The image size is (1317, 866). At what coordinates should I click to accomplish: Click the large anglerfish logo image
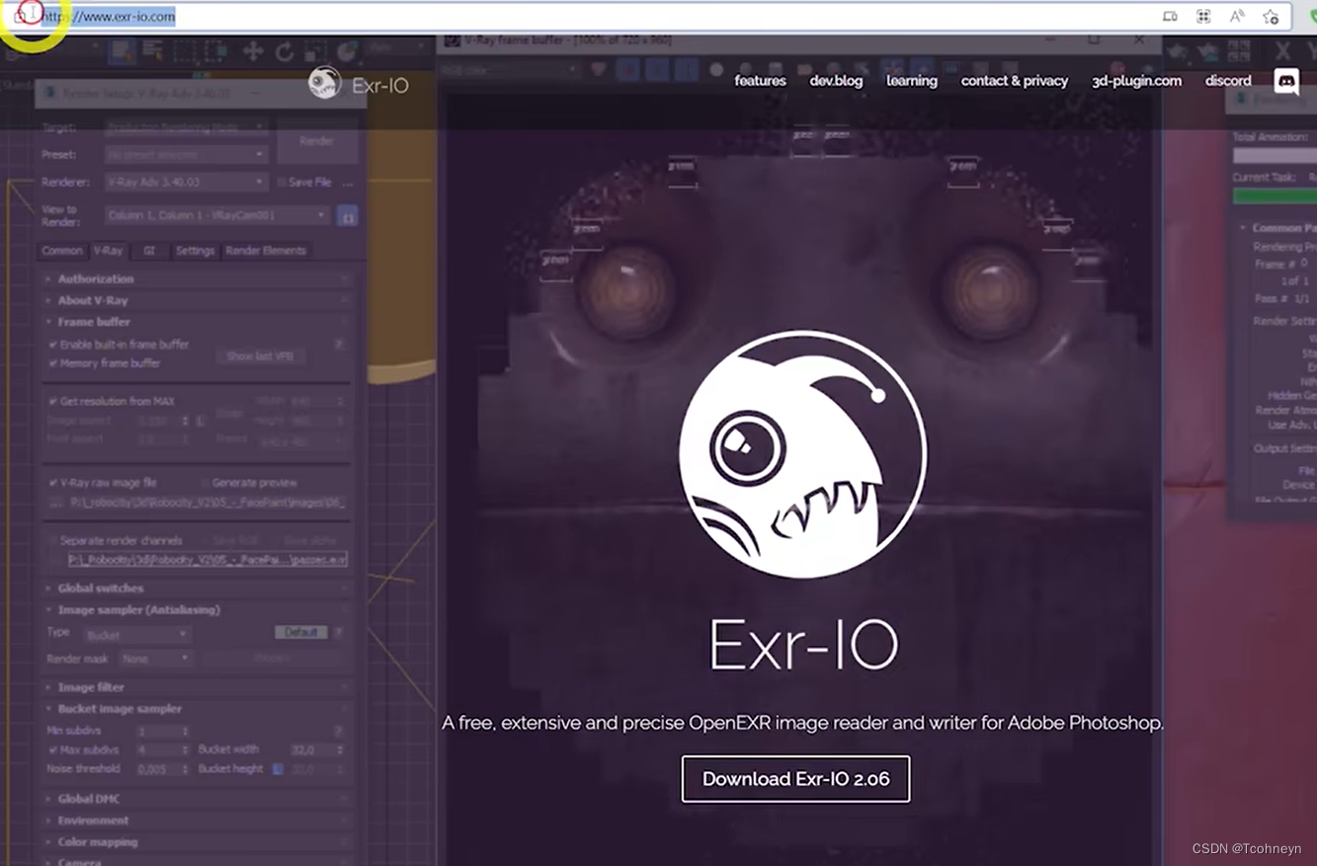(802, 454)
